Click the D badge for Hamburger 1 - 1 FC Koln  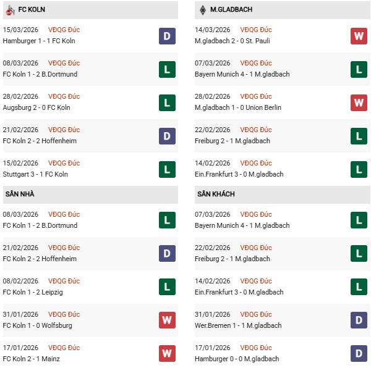coord(168,36)
